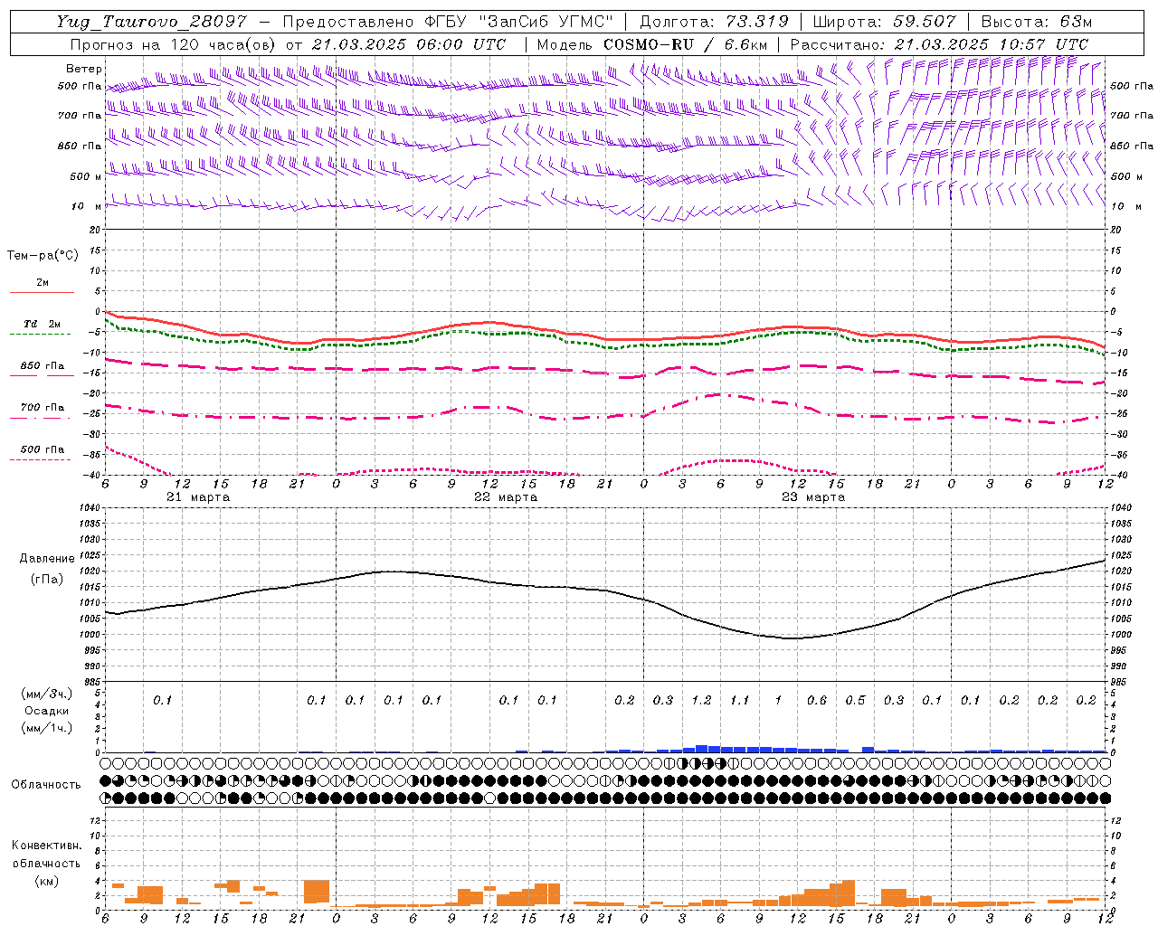1158x926 pixels.
Task: Click the Осадки panel label
Action: pos(47,711)
